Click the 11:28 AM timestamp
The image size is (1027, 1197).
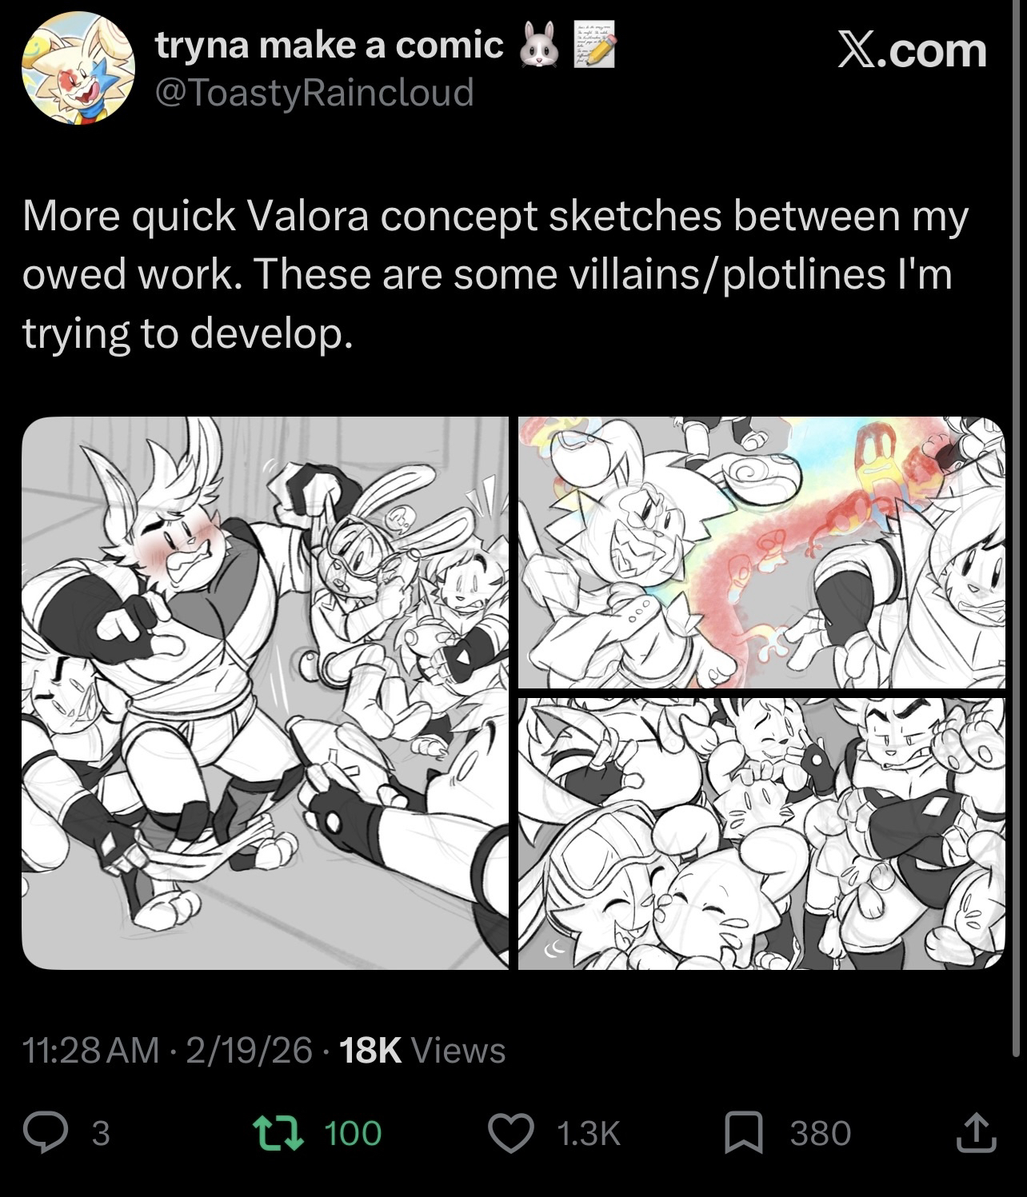92,1050
